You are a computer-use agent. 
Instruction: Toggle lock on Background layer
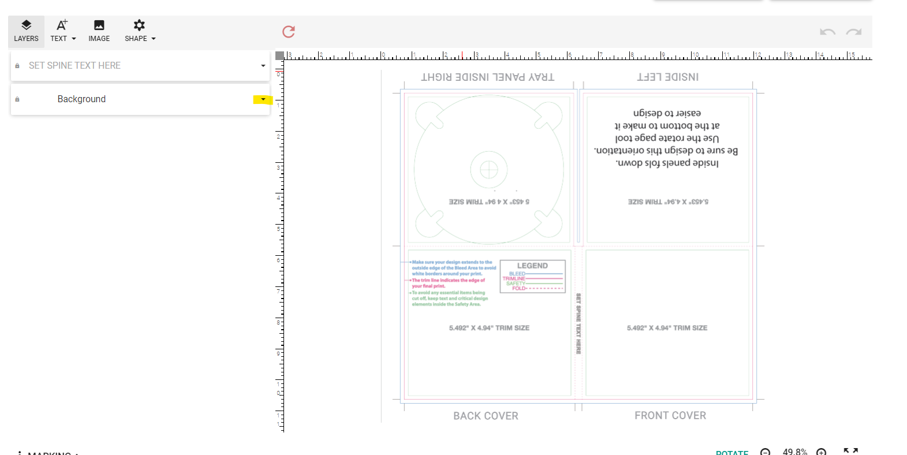pos(17,99)
